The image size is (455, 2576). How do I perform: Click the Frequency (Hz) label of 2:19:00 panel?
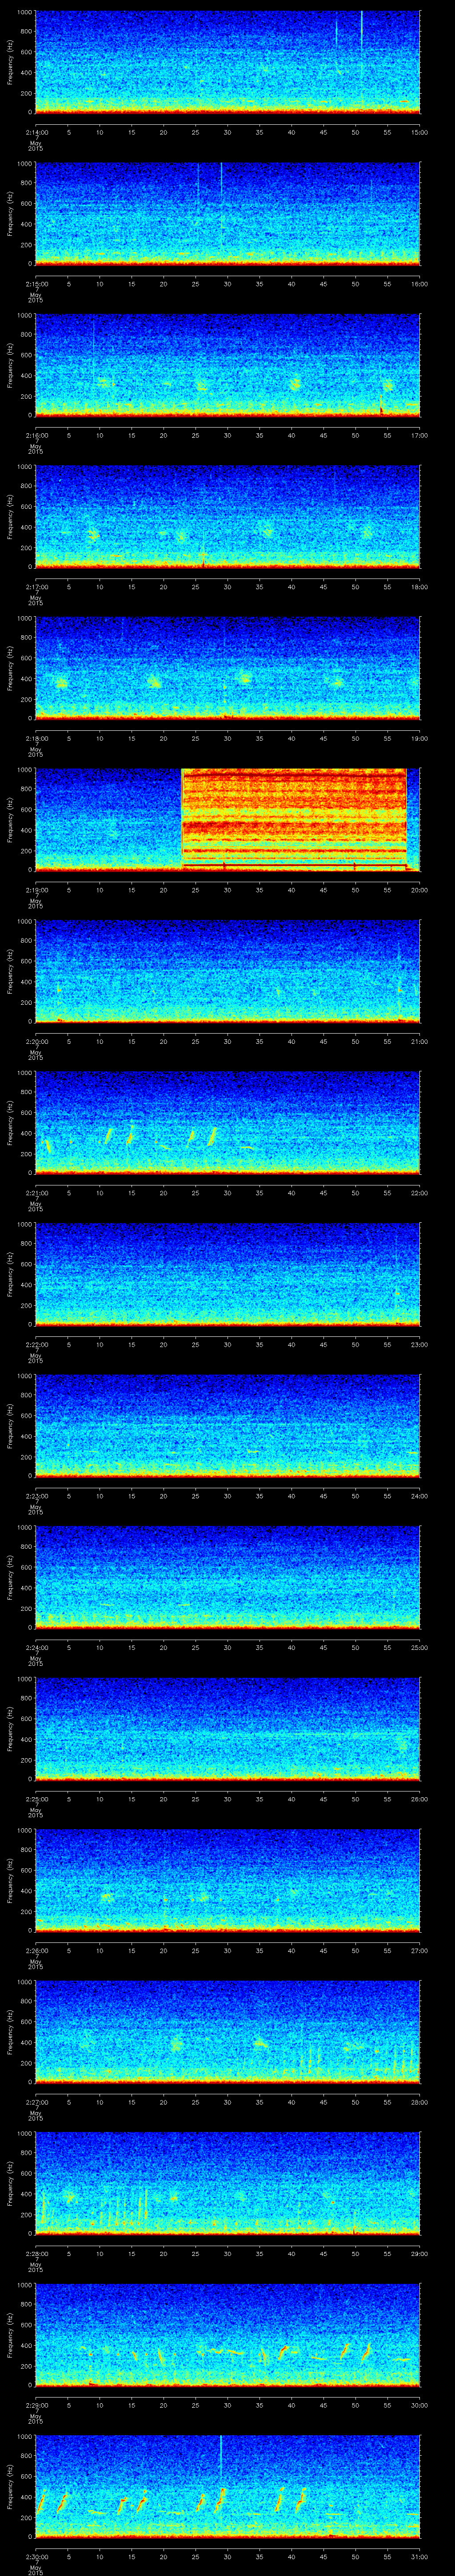10,819
